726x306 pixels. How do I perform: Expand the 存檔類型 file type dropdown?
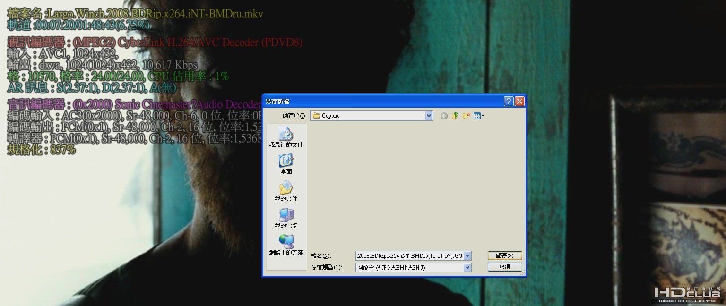coord(467,268)
